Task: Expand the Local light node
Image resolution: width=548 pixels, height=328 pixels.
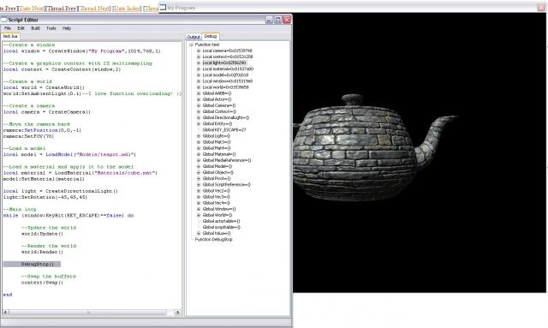Action: pyautogui.click(x=199, y=63)
